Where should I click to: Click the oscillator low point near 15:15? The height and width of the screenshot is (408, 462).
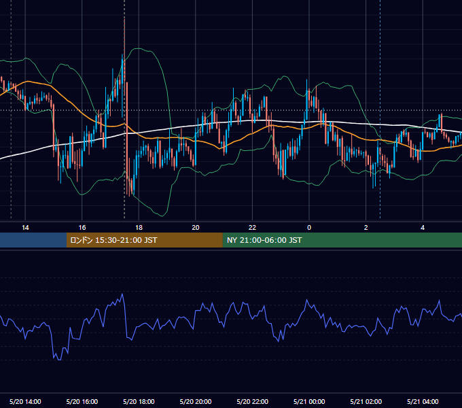click(59, 359)
